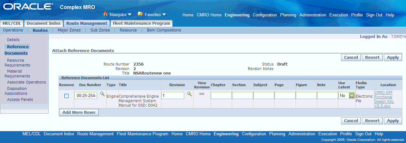Click Fleet Maintenance Program in footer

tap(143, 134)
